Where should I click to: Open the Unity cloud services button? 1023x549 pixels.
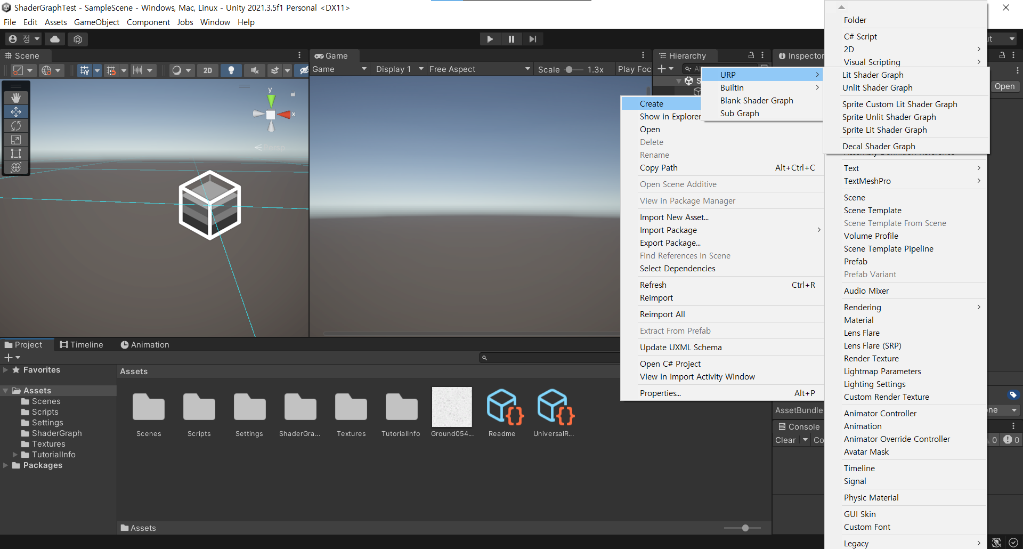pos(55,39)
